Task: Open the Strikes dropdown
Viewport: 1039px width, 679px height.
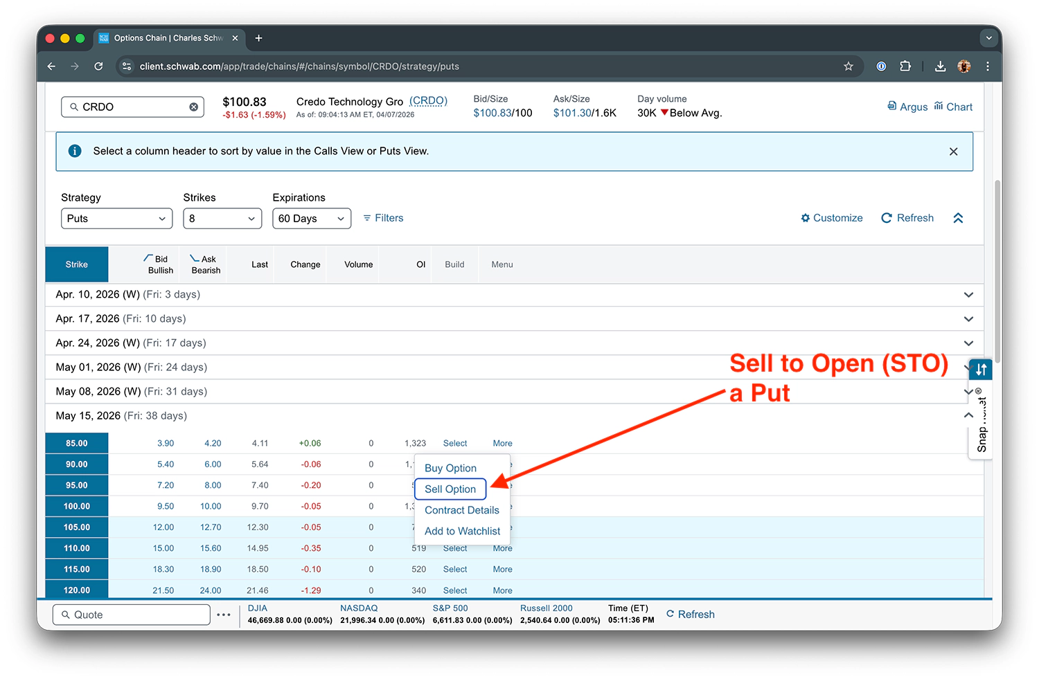Action: tap(222, 219)
